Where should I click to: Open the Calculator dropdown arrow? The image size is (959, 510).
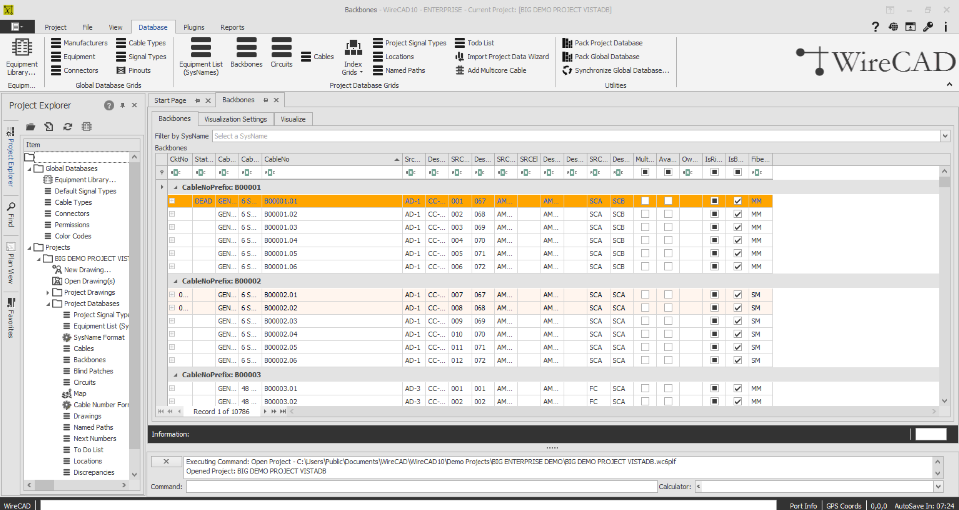938,486
